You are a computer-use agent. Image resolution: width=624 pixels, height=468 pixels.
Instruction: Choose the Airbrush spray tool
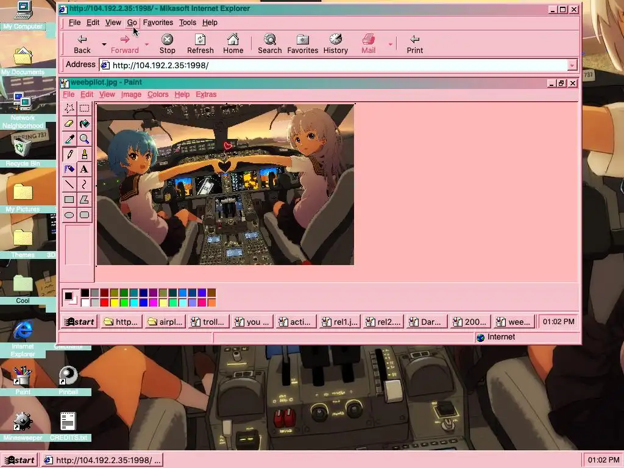pyautogui.click(x=69, y=169)
